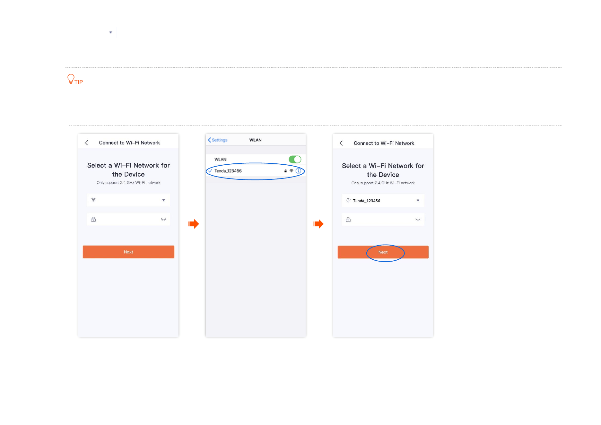Viewport: 601px width, 425px height.
Task: Click the lock icon below the Tenda_123456 field
Action: coord(348,220)
